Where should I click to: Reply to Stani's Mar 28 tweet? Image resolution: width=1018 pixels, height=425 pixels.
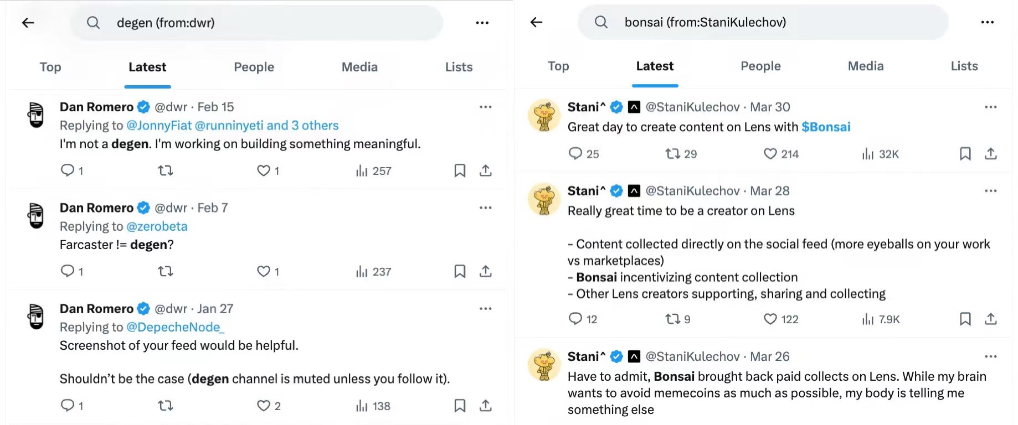click(575, 319)
